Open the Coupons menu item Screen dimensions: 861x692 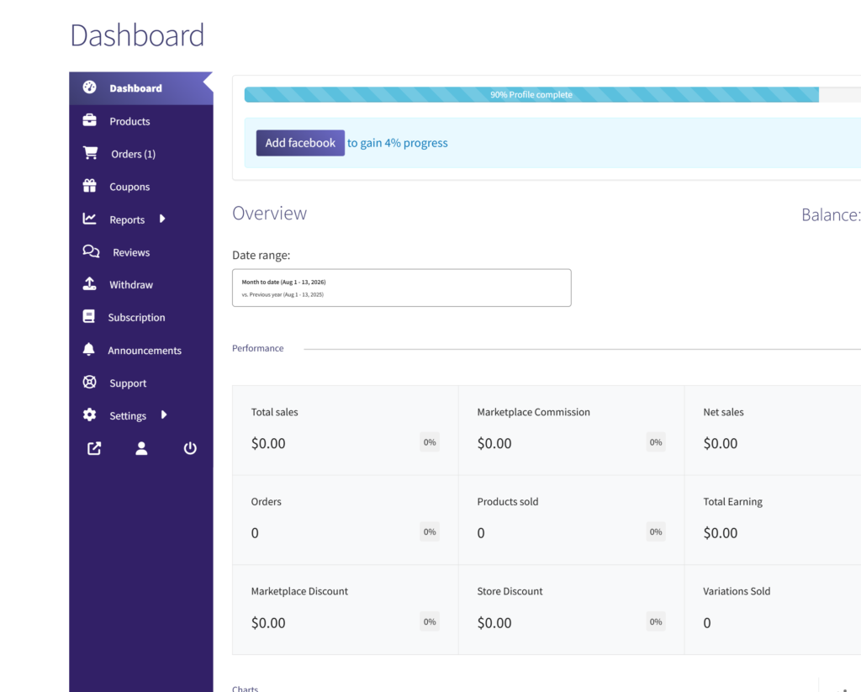click(x=141, y=187)
